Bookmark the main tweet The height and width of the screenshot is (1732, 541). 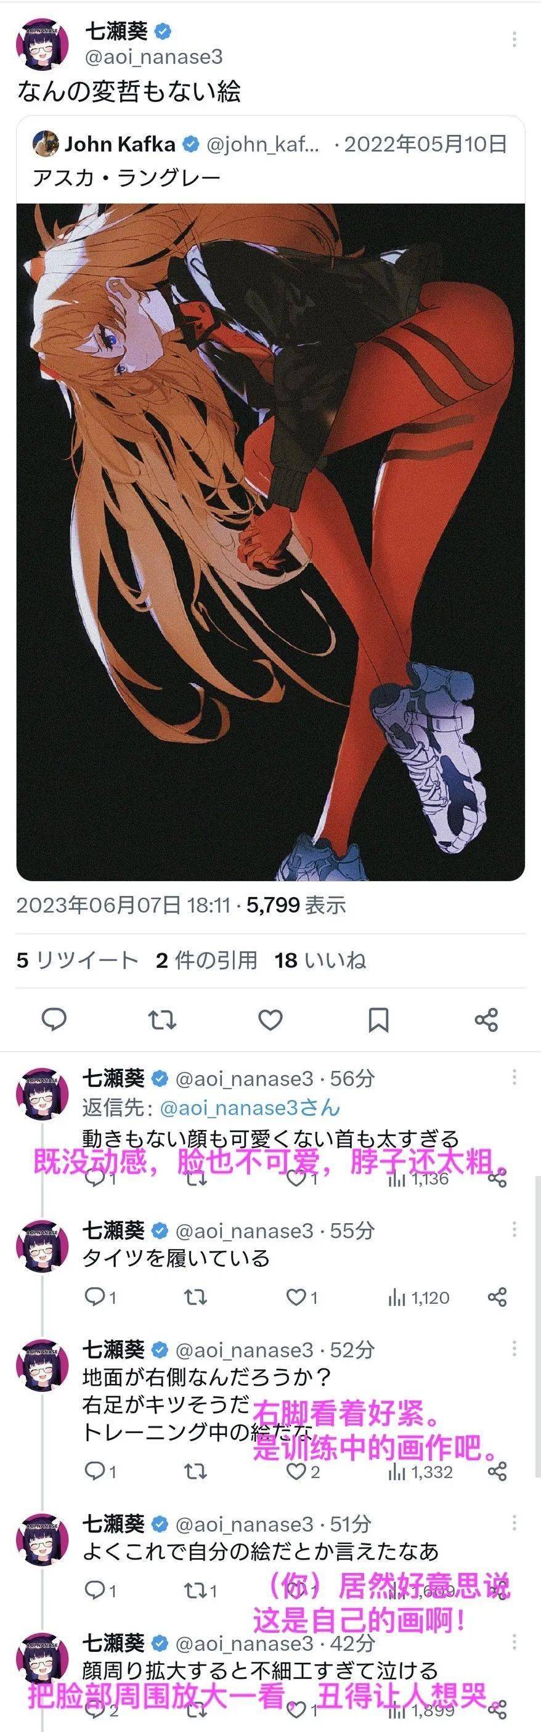click(x=378, y=1020)
